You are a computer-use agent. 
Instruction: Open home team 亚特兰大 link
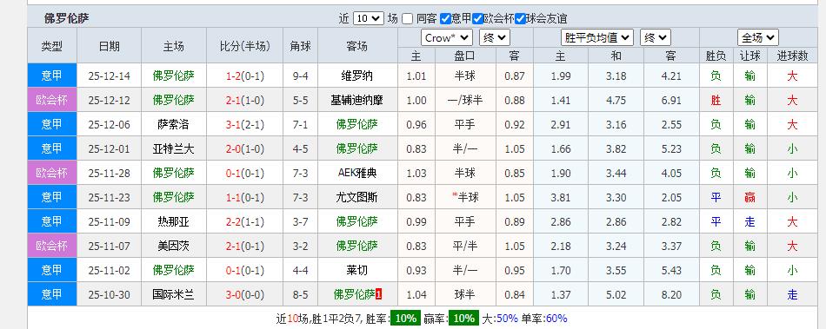coord(173,148)
